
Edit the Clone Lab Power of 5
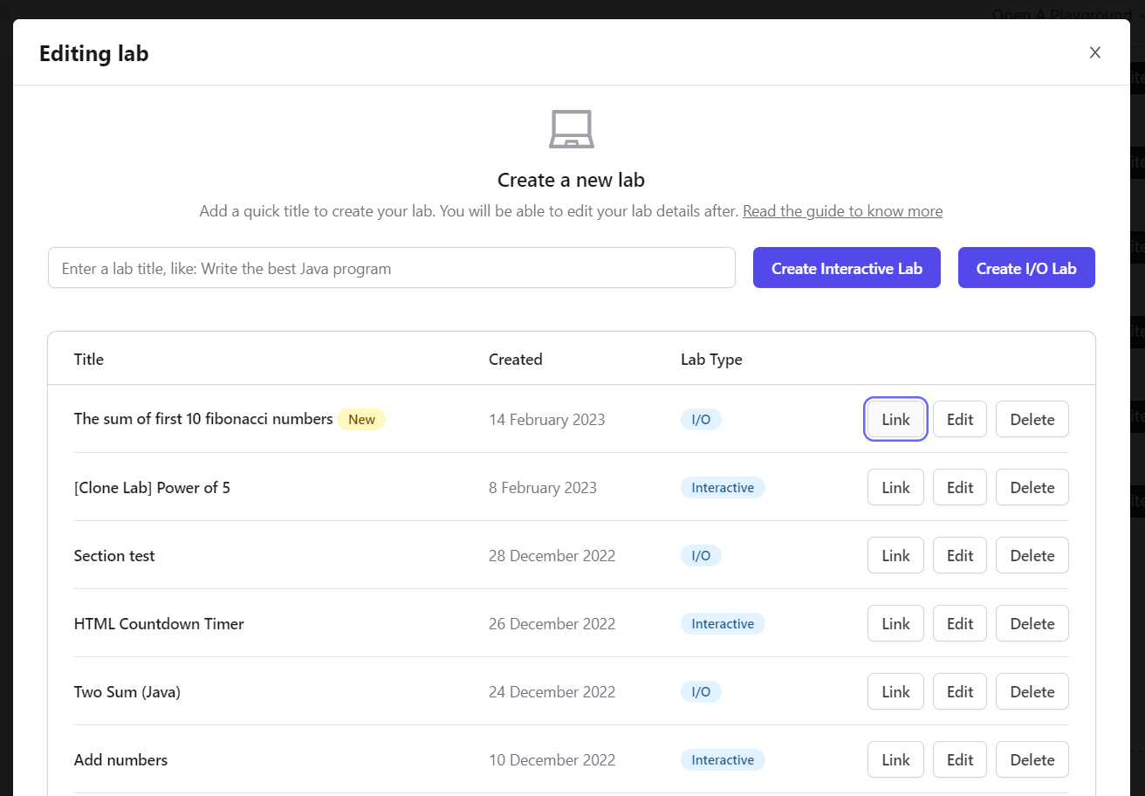click(959, 488)
